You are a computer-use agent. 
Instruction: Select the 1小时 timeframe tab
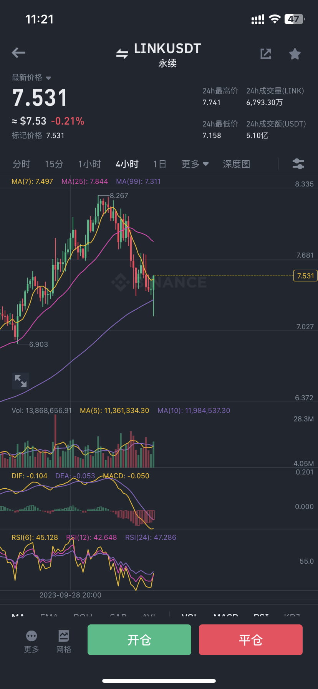(x=89, y=164)
